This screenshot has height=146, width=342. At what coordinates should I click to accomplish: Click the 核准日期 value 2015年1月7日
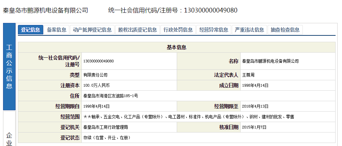click(254, 127)
